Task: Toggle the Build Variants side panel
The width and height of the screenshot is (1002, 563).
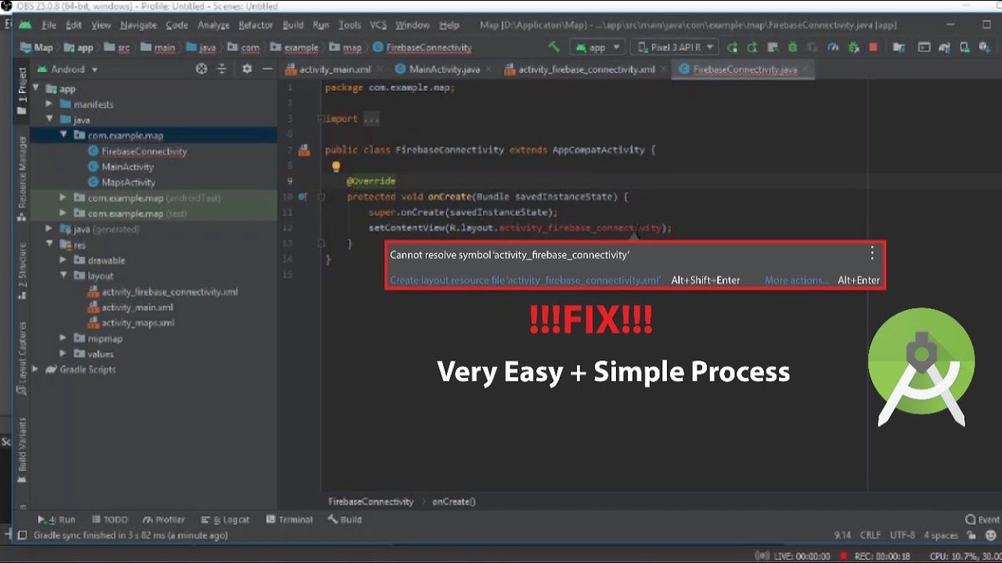Action: click(22, 450)
